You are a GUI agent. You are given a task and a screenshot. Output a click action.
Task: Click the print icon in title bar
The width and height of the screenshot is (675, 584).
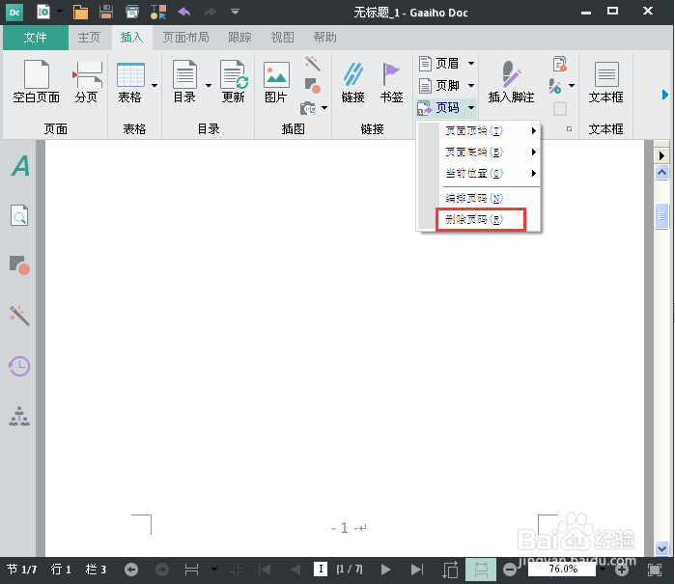click(131, 12)
